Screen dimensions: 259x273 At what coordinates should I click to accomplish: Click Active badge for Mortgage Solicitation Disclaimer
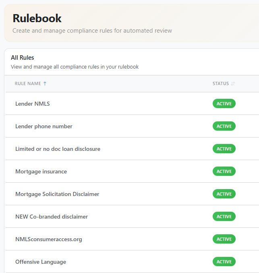click(224, 194)
